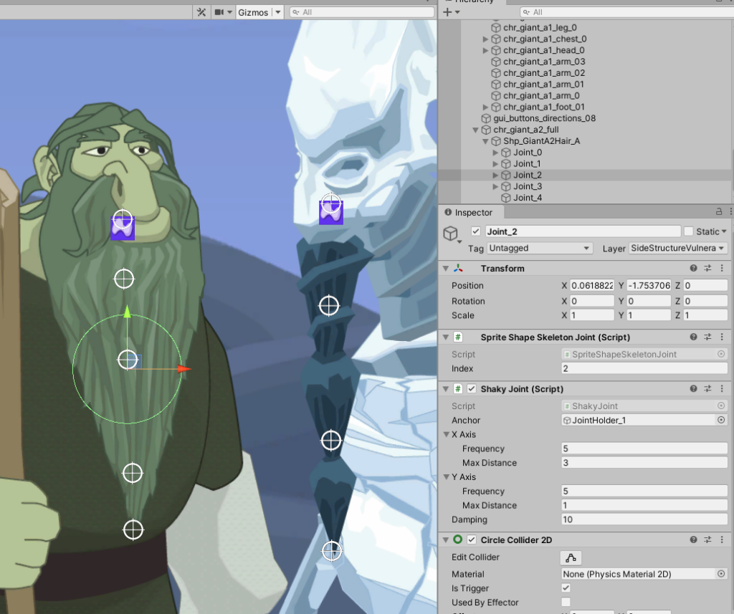Uncheck the Is Trigger checkbox

tap(566, 588)
